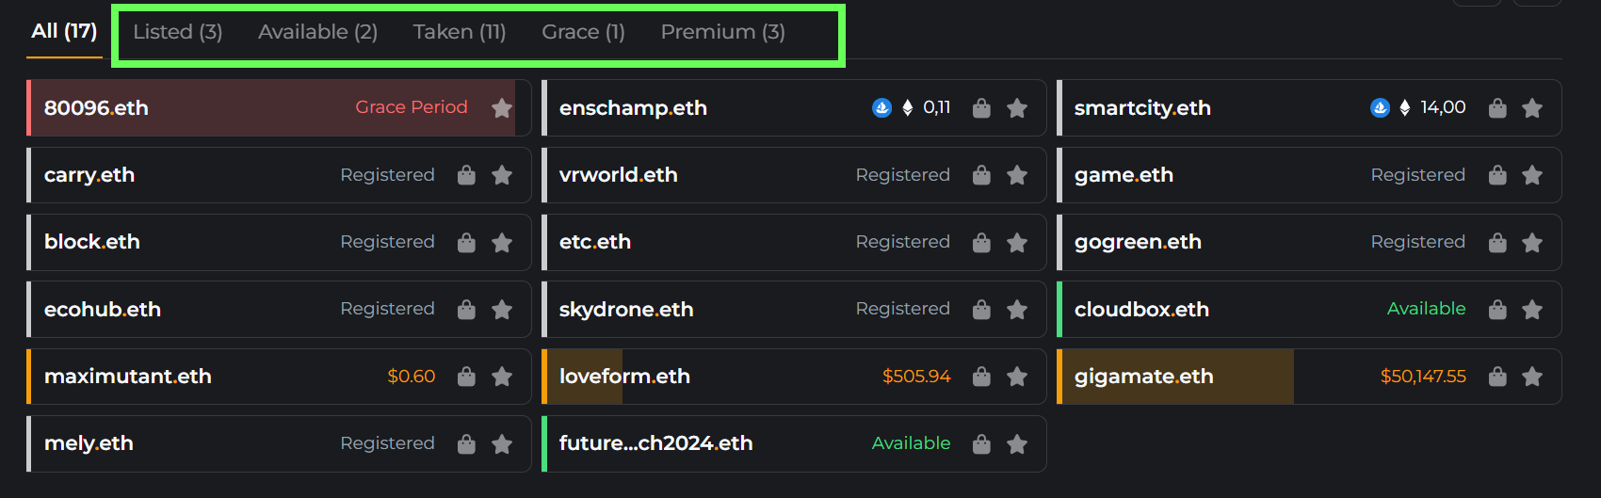Favorite gigamate.eth with the star

pyautogui.click(x=1532, y=377)
